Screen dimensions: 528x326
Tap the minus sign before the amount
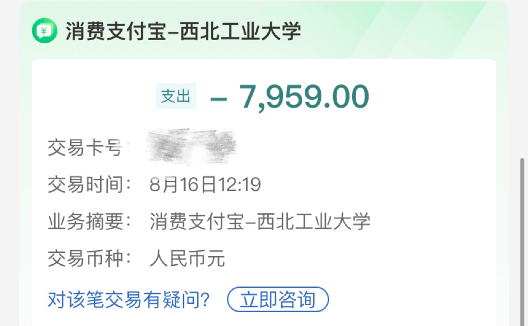pyautogui.click(x=218, y=99)
